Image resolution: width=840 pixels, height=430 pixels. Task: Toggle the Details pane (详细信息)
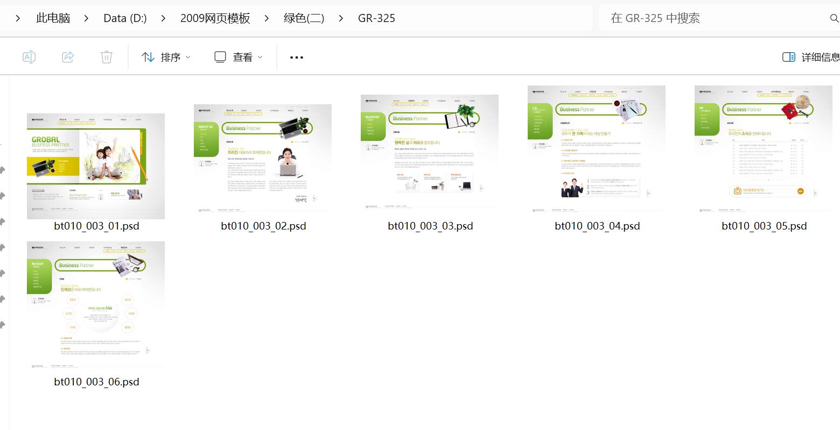(x=810, y=57)
